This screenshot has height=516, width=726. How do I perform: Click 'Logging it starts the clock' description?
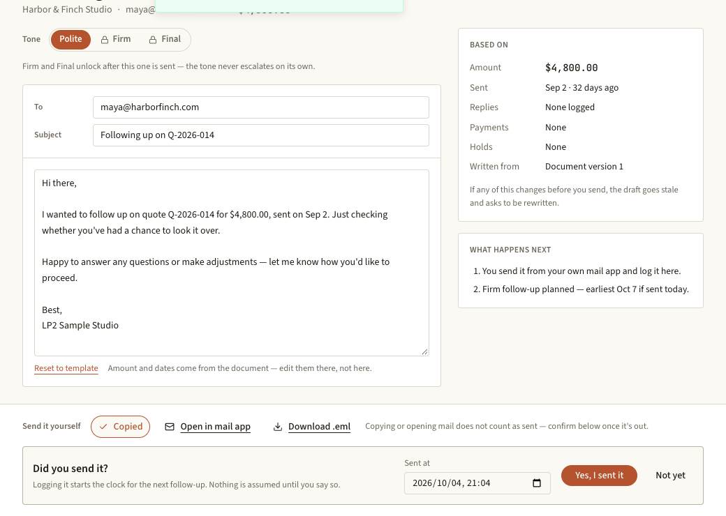pyautogui.click(x=186, y=485)
